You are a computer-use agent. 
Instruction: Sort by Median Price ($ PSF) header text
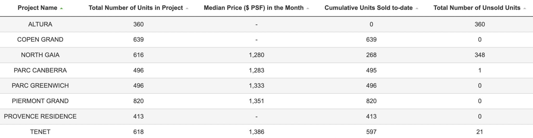click(254, 8)
